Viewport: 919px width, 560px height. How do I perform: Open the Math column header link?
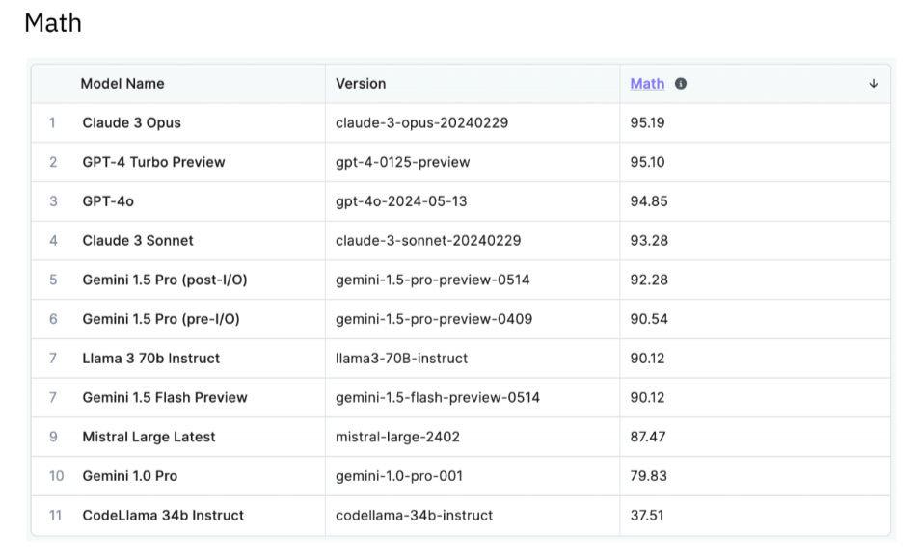pos(647,84)
